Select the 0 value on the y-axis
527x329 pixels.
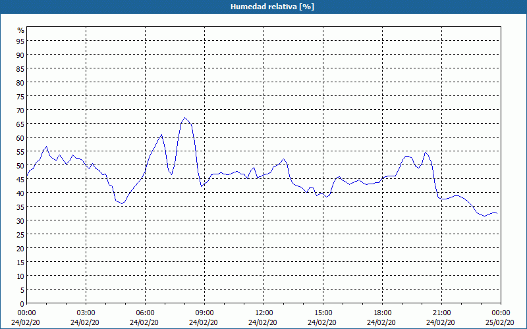tap(22, 304)
